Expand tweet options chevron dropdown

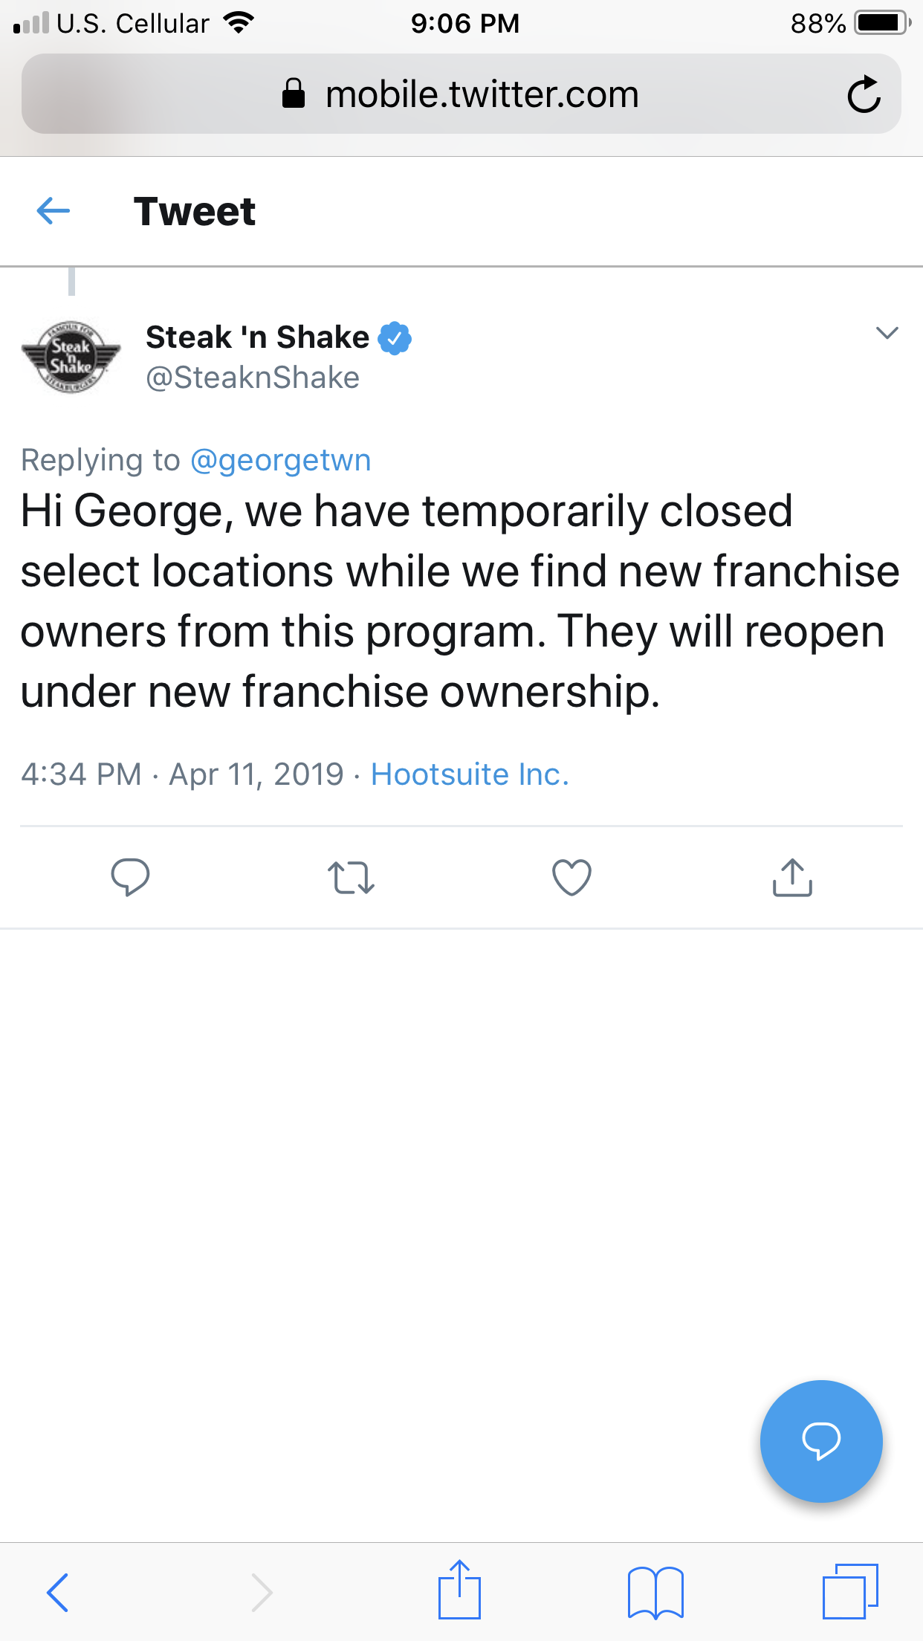coord(887,333)
